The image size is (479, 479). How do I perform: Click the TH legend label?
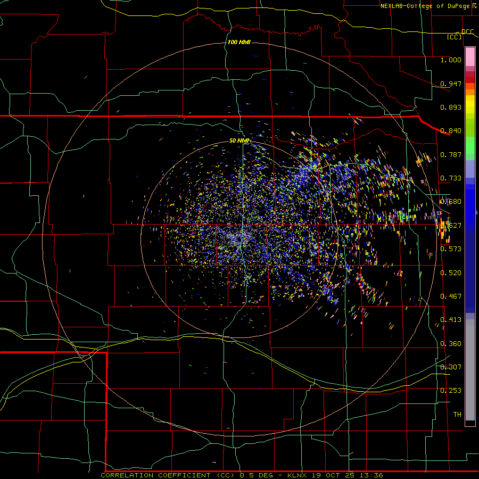tap(457, 414)
